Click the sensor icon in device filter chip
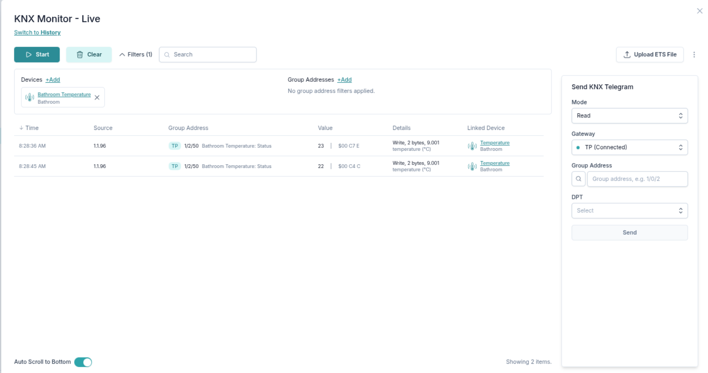Screen dimensions: 708x373 tap(30, 98)
